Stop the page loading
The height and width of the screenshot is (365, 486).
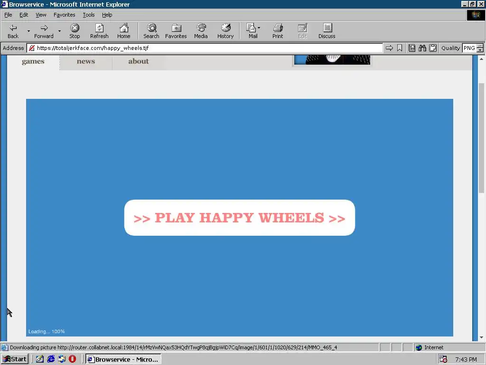tap(75, 31)
